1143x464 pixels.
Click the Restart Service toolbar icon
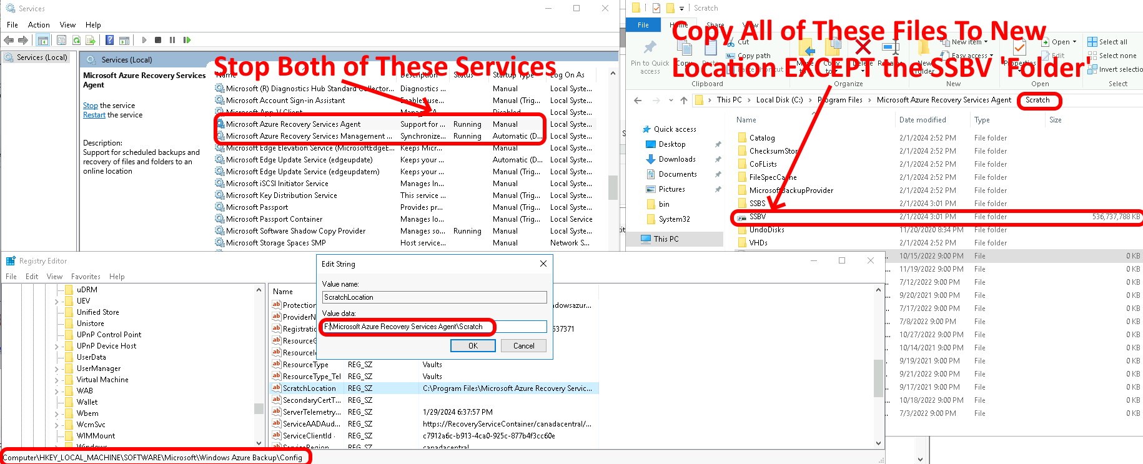(187, 40)
